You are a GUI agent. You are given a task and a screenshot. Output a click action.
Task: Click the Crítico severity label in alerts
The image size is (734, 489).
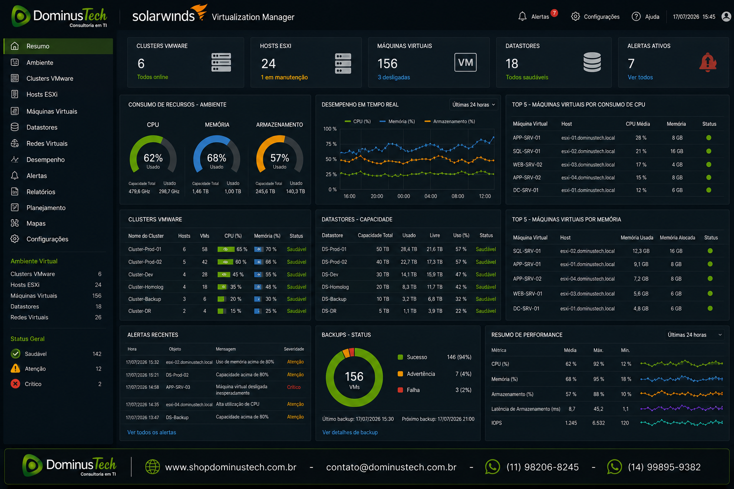point(294,387)
